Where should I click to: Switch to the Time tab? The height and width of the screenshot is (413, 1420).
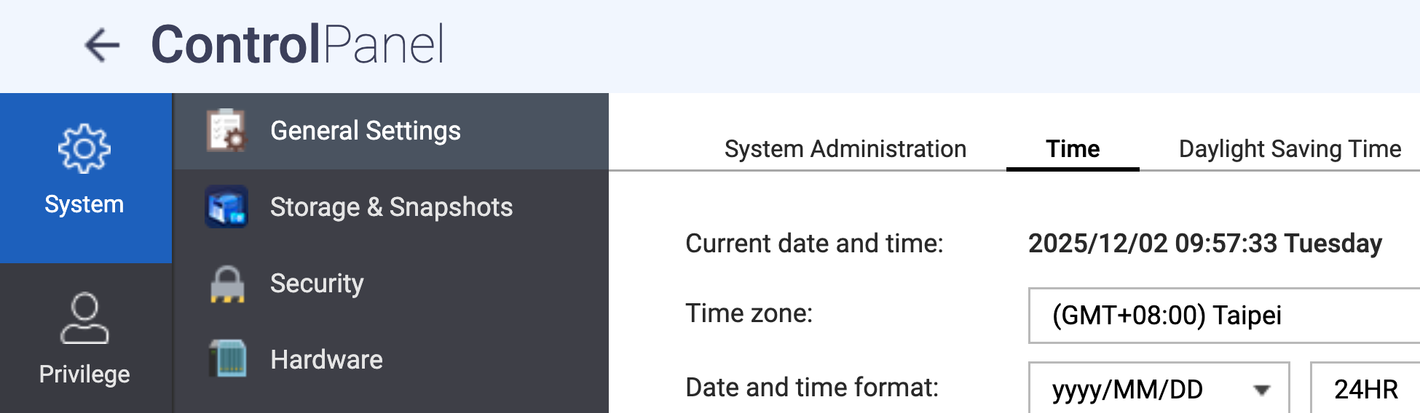tap(1073, 149)
